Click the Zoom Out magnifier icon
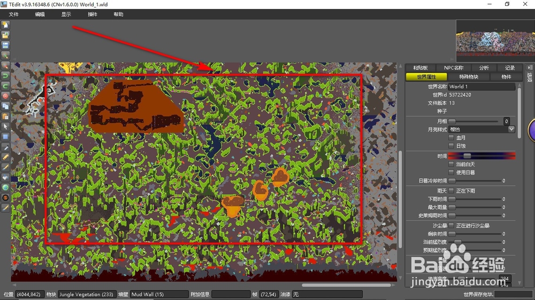 pos(5,66)
